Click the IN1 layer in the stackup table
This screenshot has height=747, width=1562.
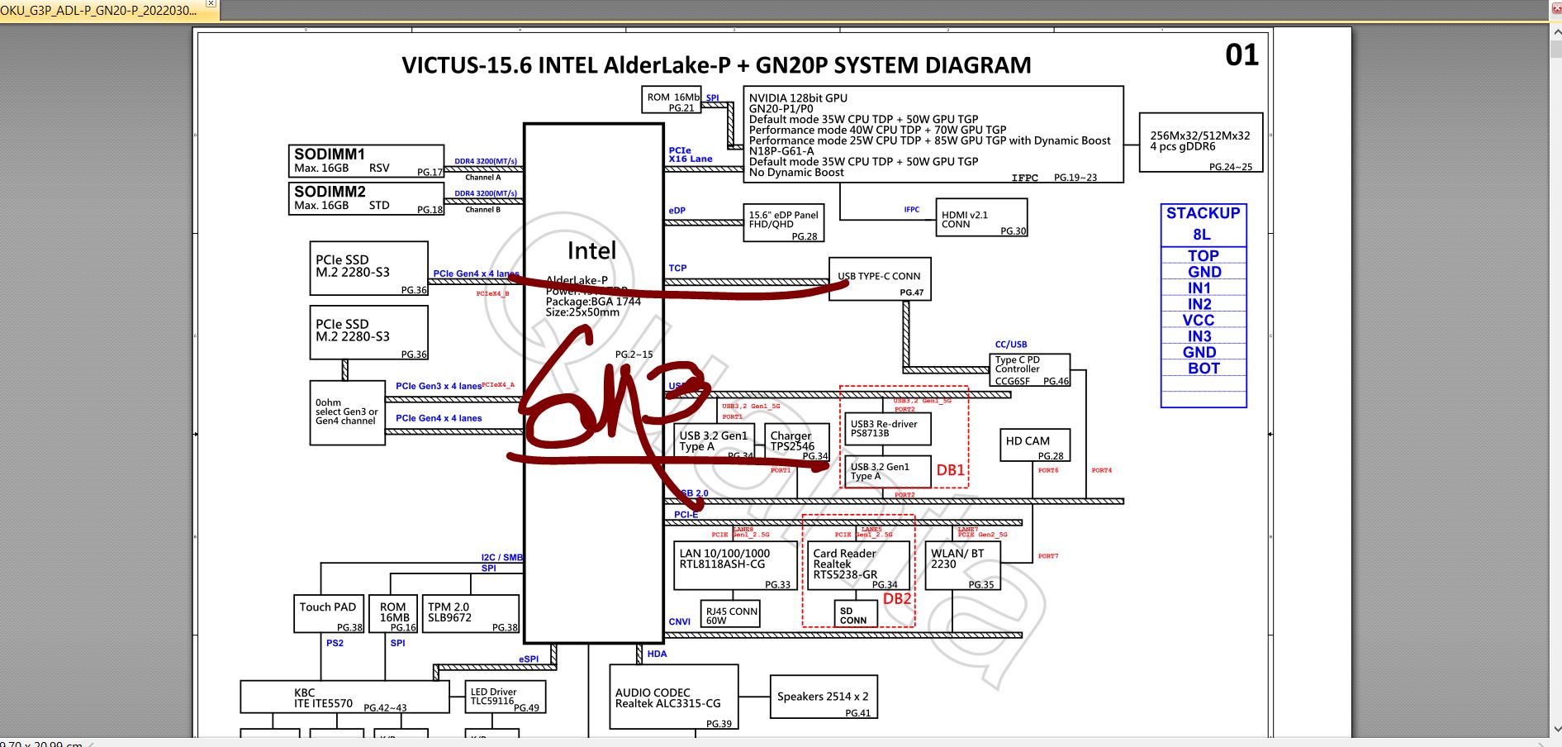(1199, 288)
